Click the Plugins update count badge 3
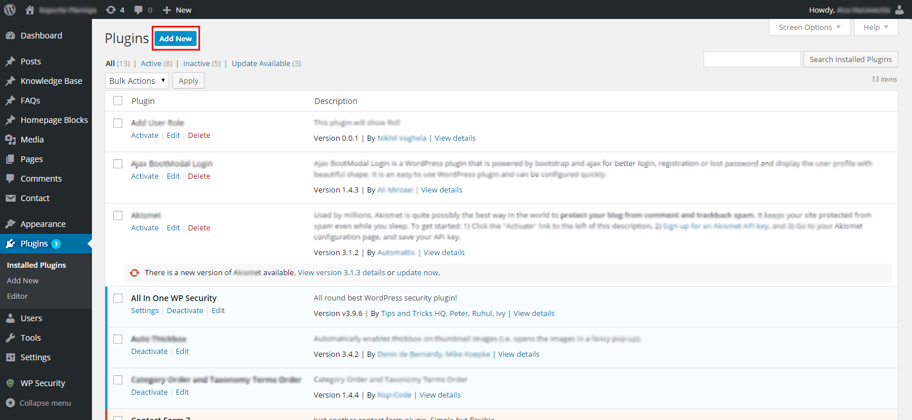Image resolution: width=912 pixels, height=420 pixels. pos(56,244)
